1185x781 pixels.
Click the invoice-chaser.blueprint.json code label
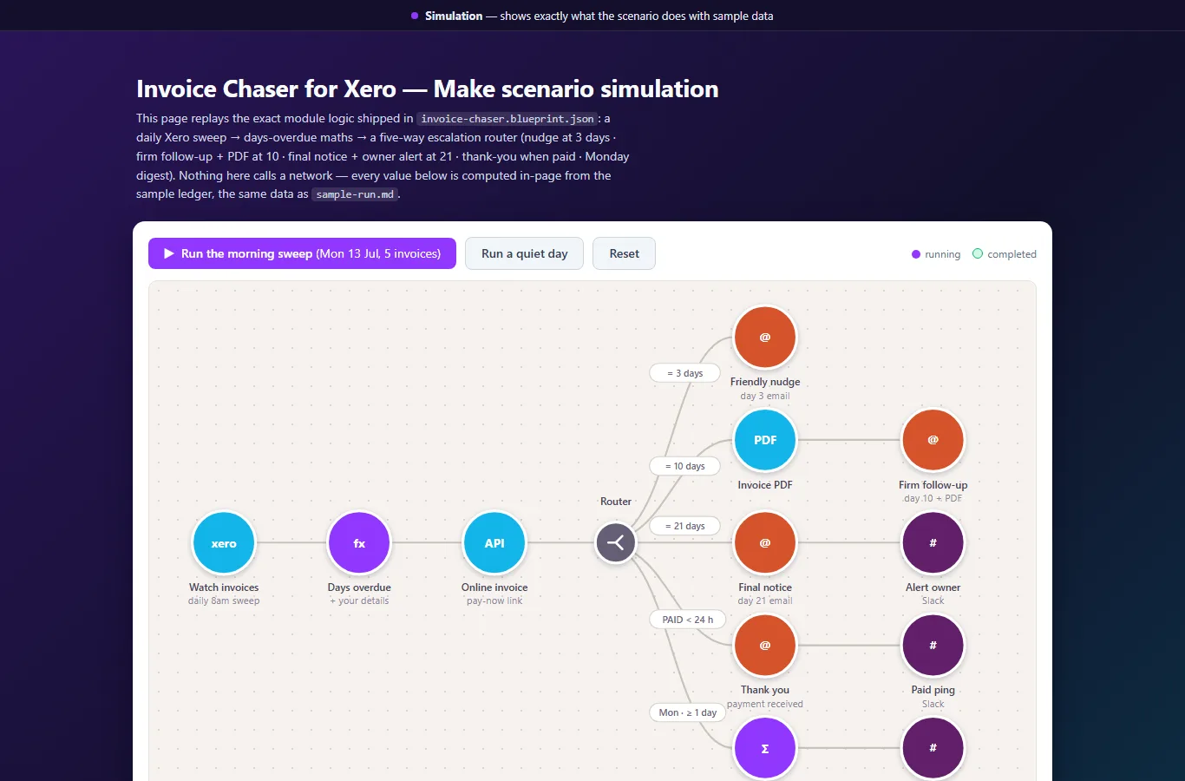507,119
